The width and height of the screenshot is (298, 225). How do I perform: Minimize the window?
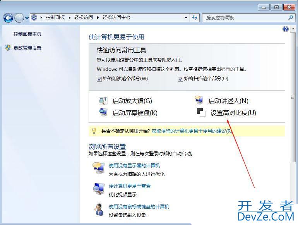264,7
